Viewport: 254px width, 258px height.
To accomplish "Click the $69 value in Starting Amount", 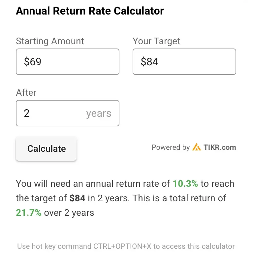I will [x=33, y=62].
